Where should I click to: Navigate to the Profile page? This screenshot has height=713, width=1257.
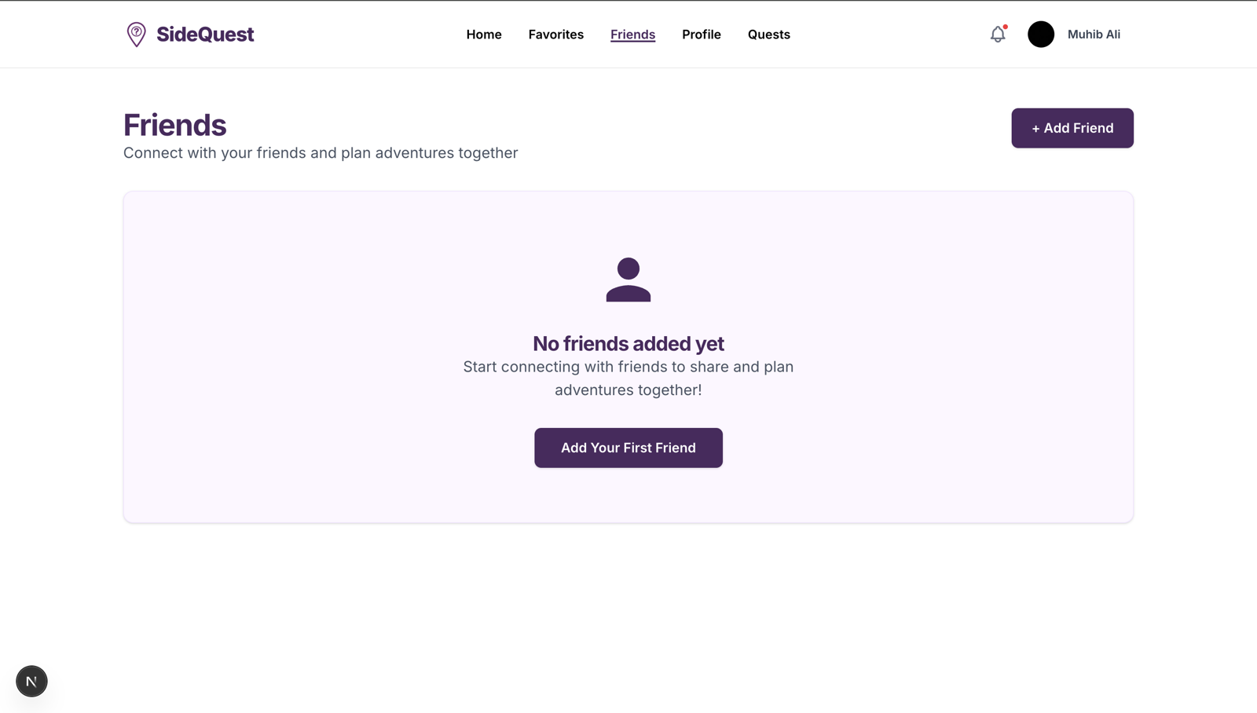702,35
